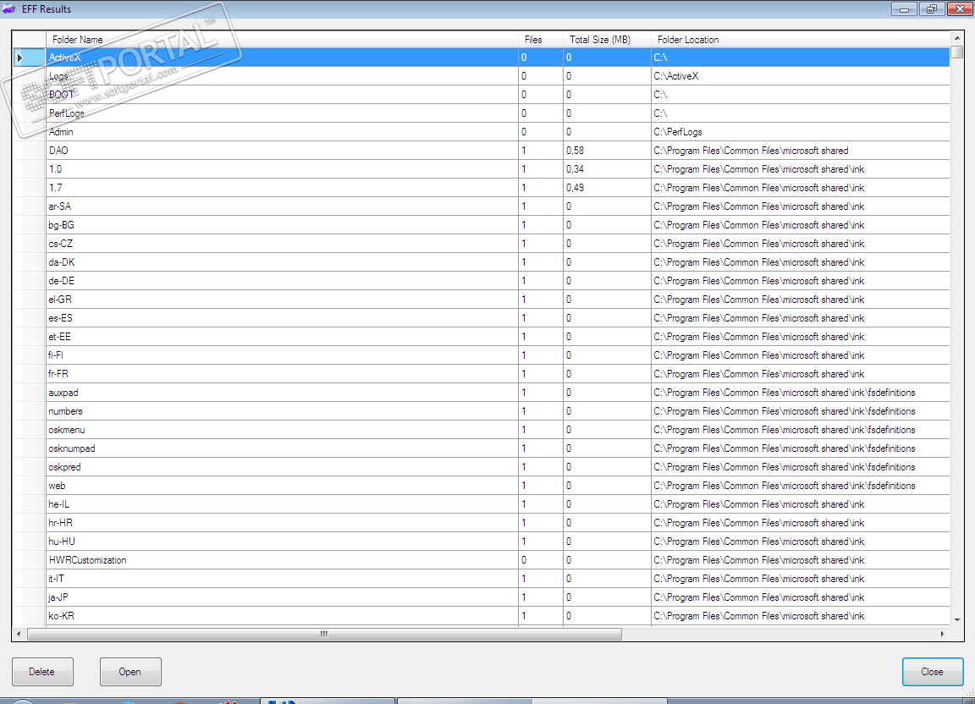The image size is (975, 704).
Task: Select the hr-HR folder row
Action: (x=482, y=524)
